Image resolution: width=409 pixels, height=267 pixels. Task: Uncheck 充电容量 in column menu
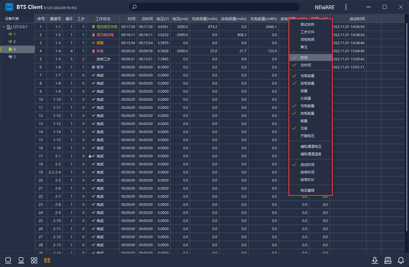pyautogui.click(x=307, y=76)
